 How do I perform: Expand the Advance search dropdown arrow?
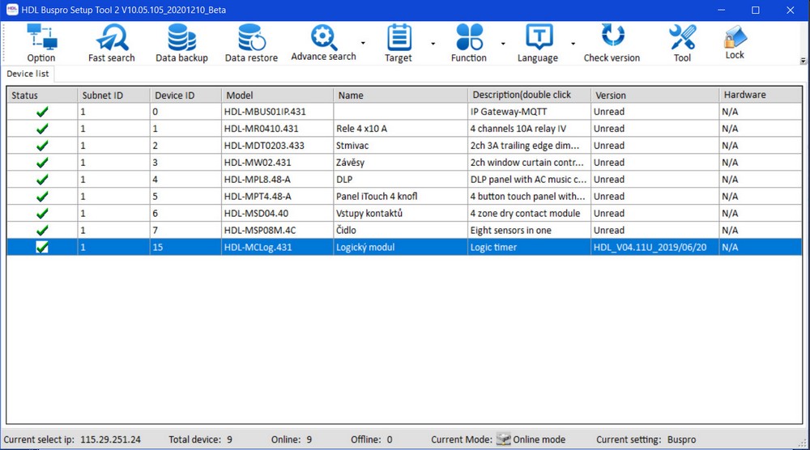[x=363, y=44]
